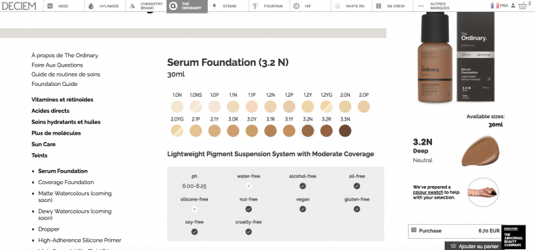Open the White RX brand tab
This screenshot has width=535, height=250.
pyautogui.click(x=351, y=6)
